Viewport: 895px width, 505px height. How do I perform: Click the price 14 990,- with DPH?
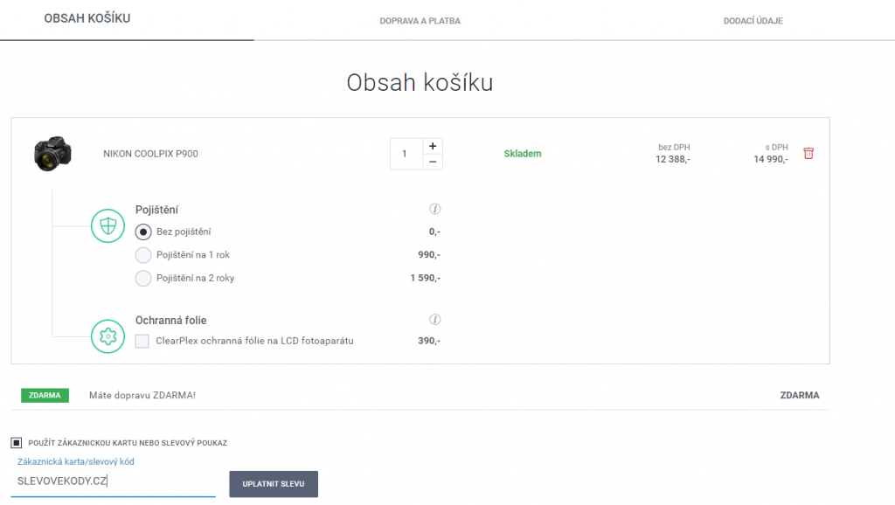pyautogui.click(x=771, y=159)
